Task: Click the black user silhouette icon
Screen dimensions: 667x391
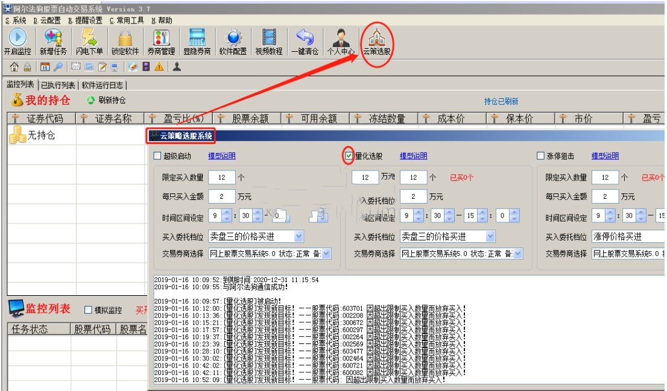Action: pos(177,67)
